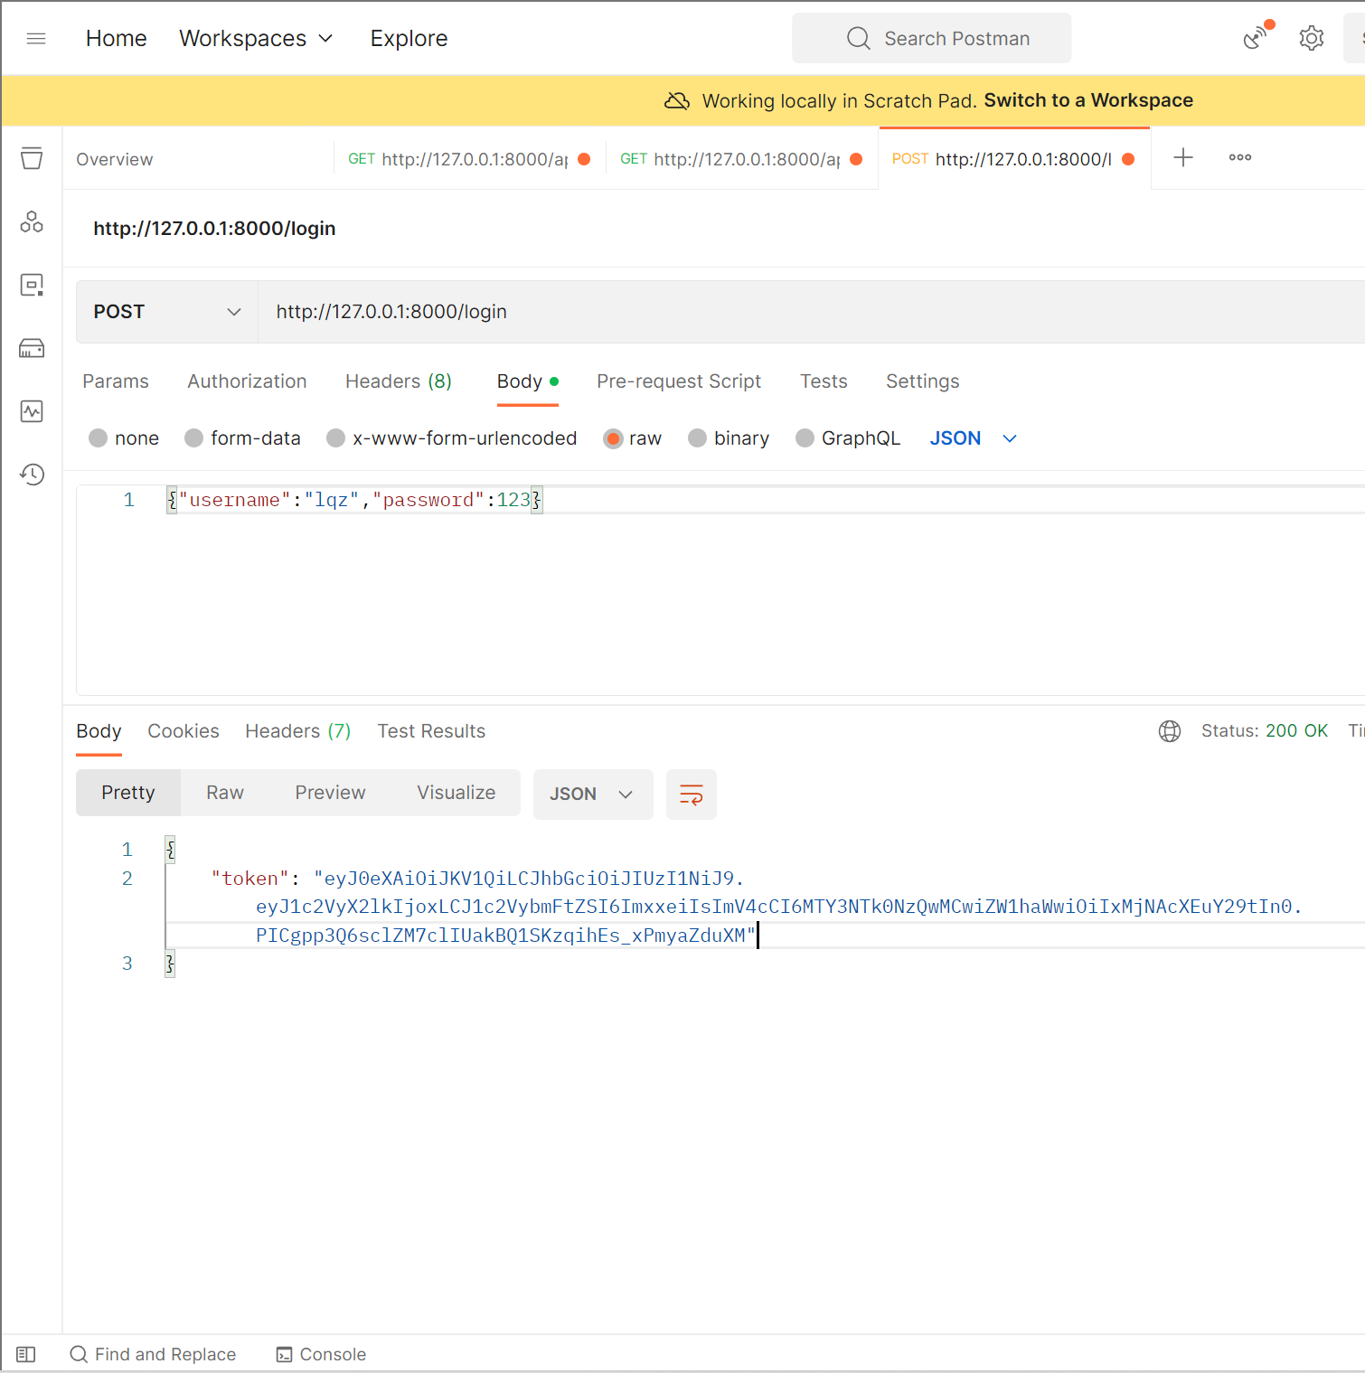The height and width of the screenshot is (1373, 1365).
Task: Open the History sidebar icon
Action: pyautogui.click(x=32, y=475)
